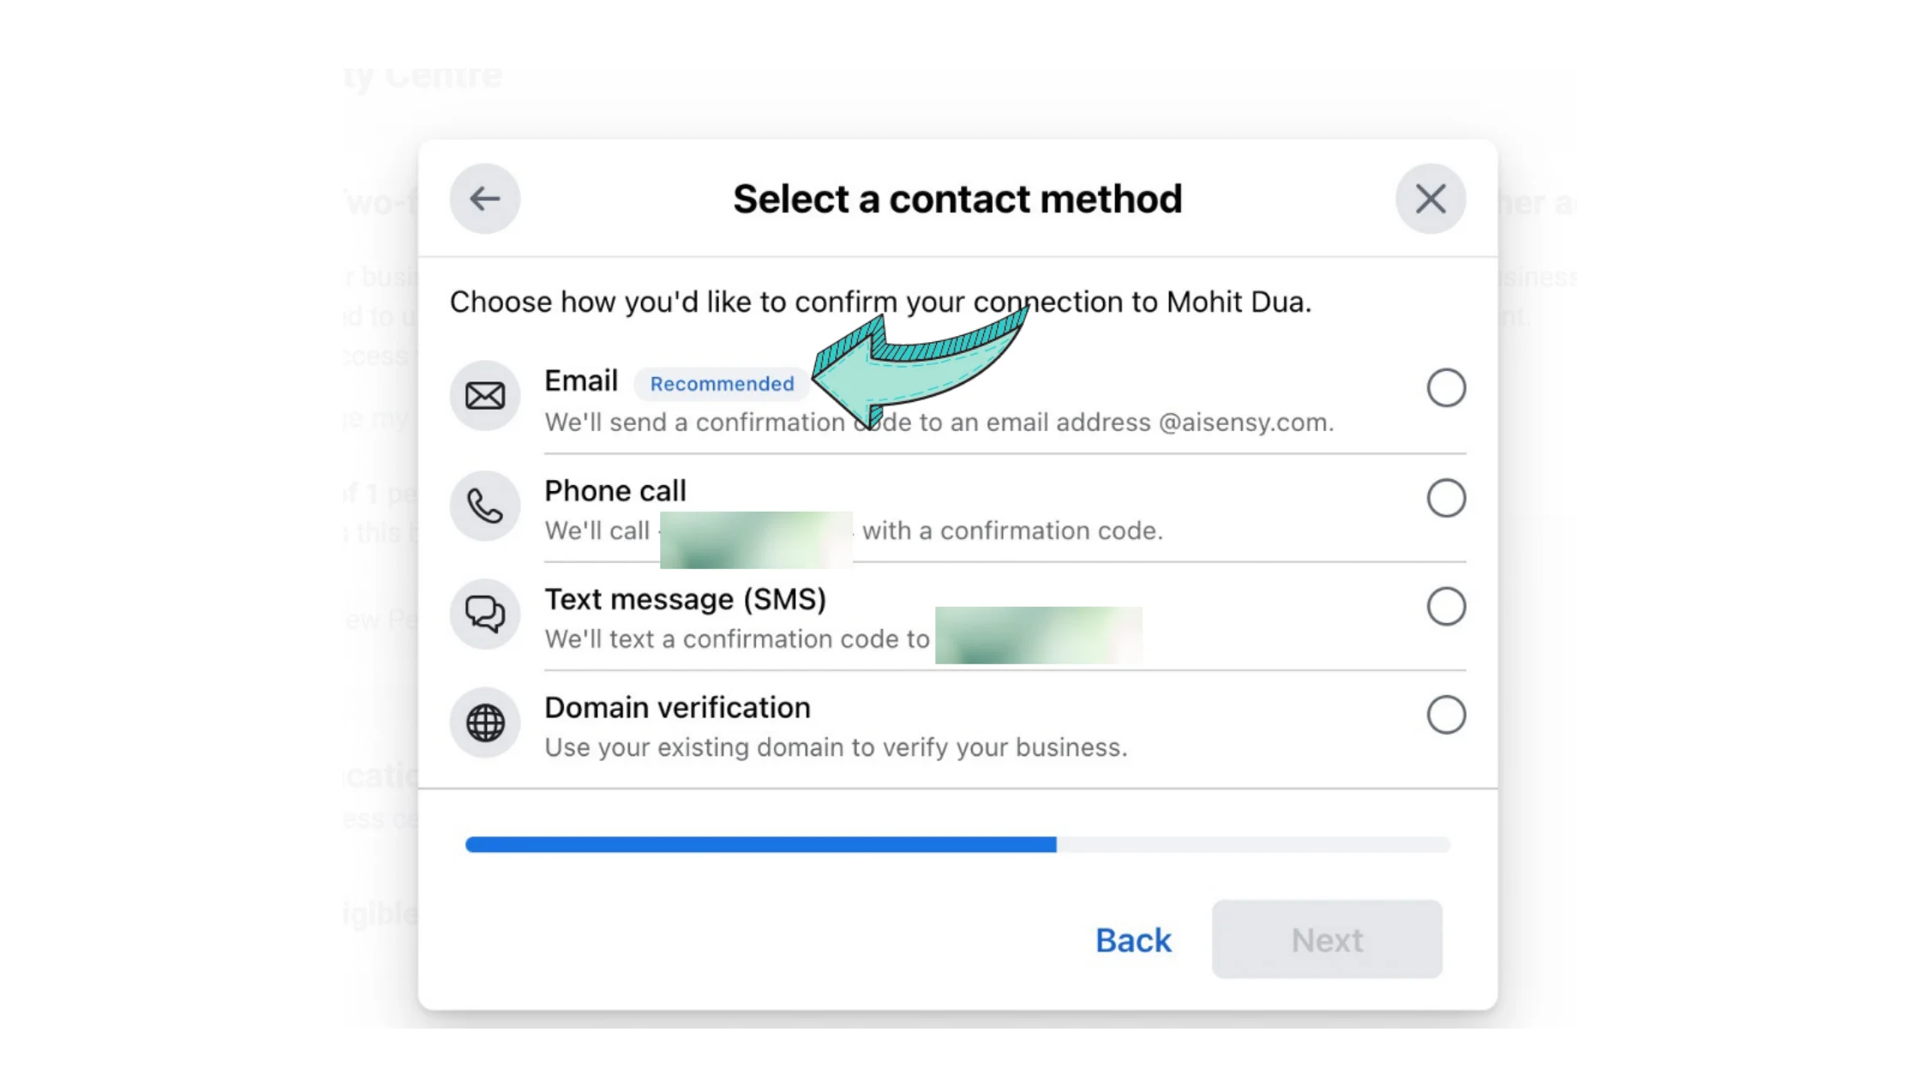This screenshot has width=1920, height=1080.
Task: Click the Mohit Dua name in the description
Action: pos(1235,302)
